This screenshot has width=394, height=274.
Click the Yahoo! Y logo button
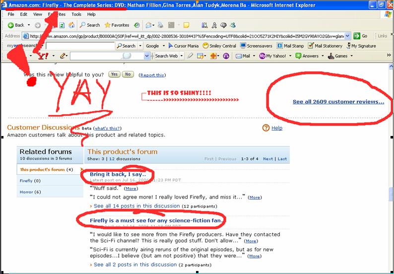pos(43,56)
